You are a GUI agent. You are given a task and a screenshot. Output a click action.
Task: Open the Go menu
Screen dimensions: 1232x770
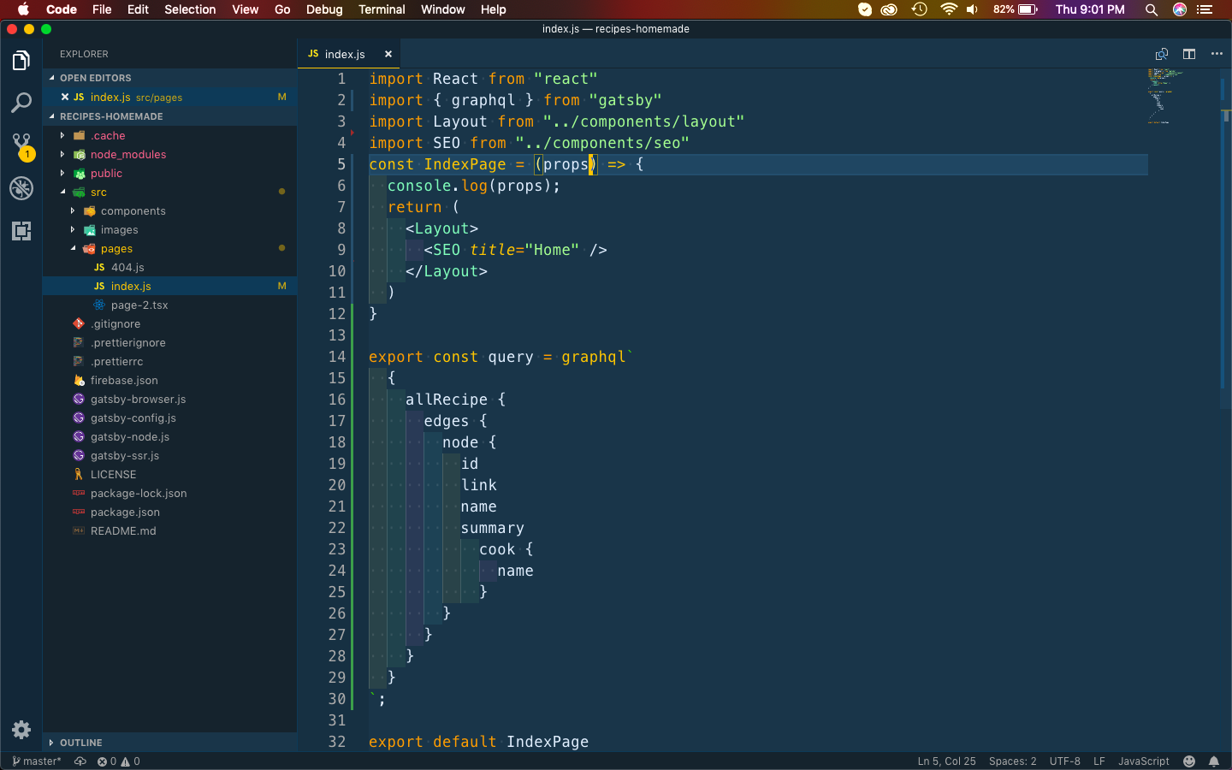click(x=282, y=9)
